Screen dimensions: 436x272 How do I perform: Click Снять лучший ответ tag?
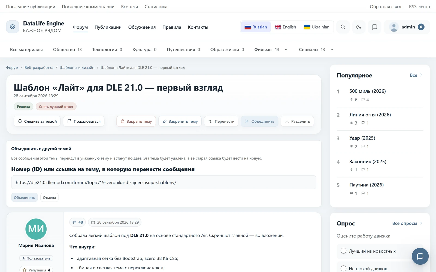56,107
